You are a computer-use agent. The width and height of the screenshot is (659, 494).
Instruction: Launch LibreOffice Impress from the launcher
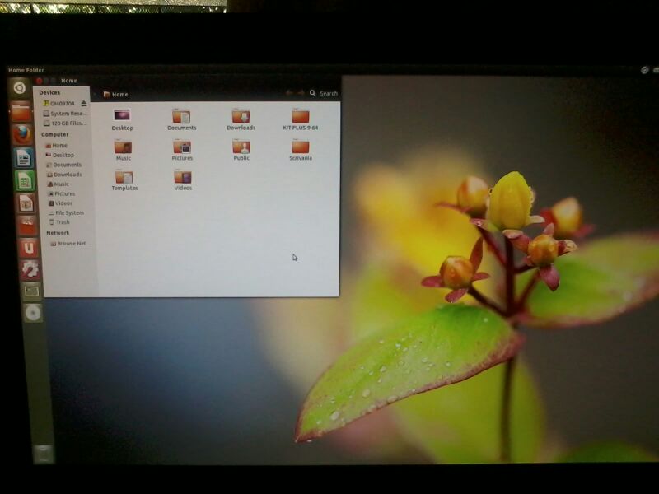pos(26,203)
